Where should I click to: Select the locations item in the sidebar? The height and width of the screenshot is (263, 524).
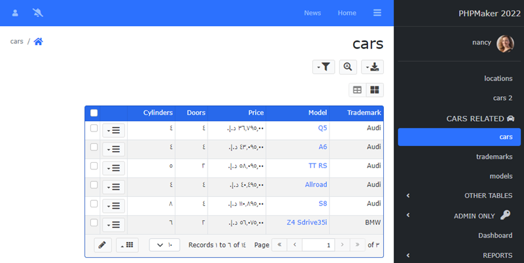tap(498, 79)
